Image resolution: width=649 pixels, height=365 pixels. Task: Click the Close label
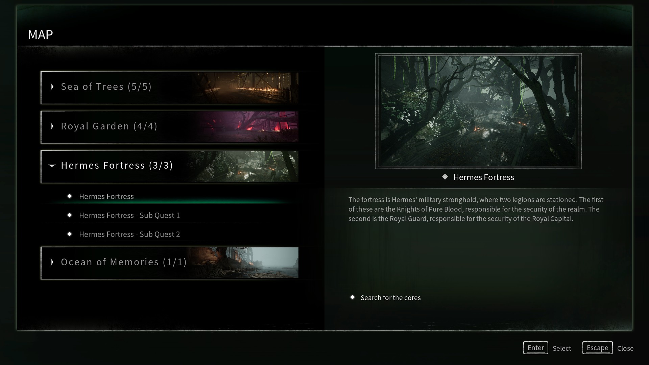coord(625,348)
